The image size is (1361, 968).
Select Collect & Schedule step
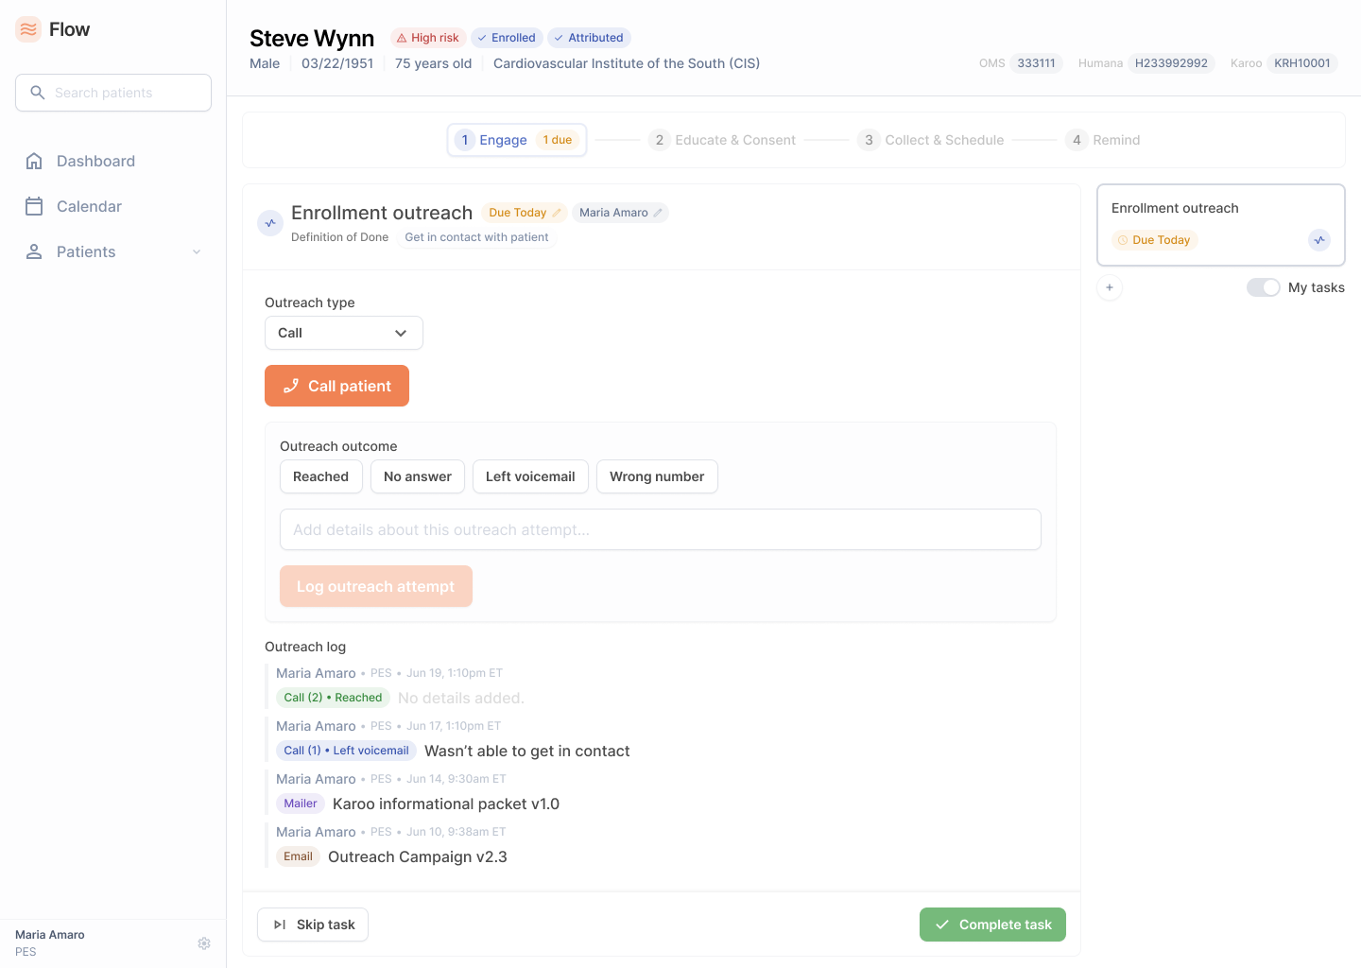[931, 140]
